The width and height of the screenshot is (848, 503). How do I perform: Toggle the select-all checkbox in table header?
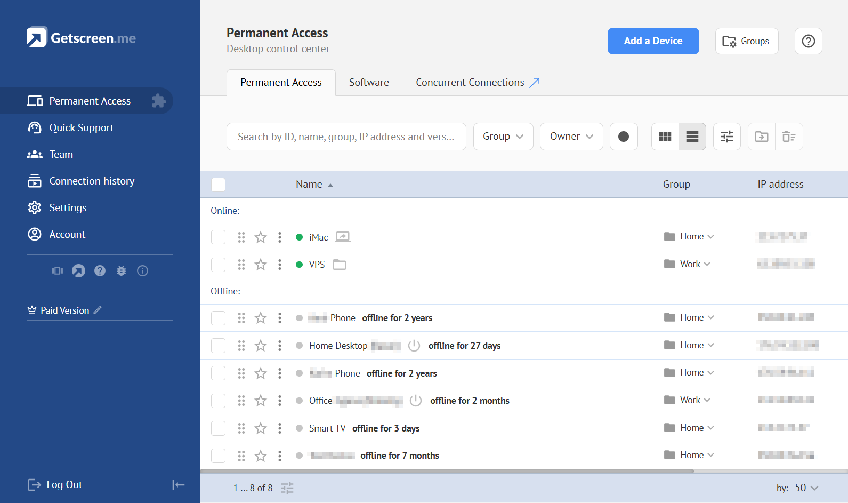coord(218,185)
